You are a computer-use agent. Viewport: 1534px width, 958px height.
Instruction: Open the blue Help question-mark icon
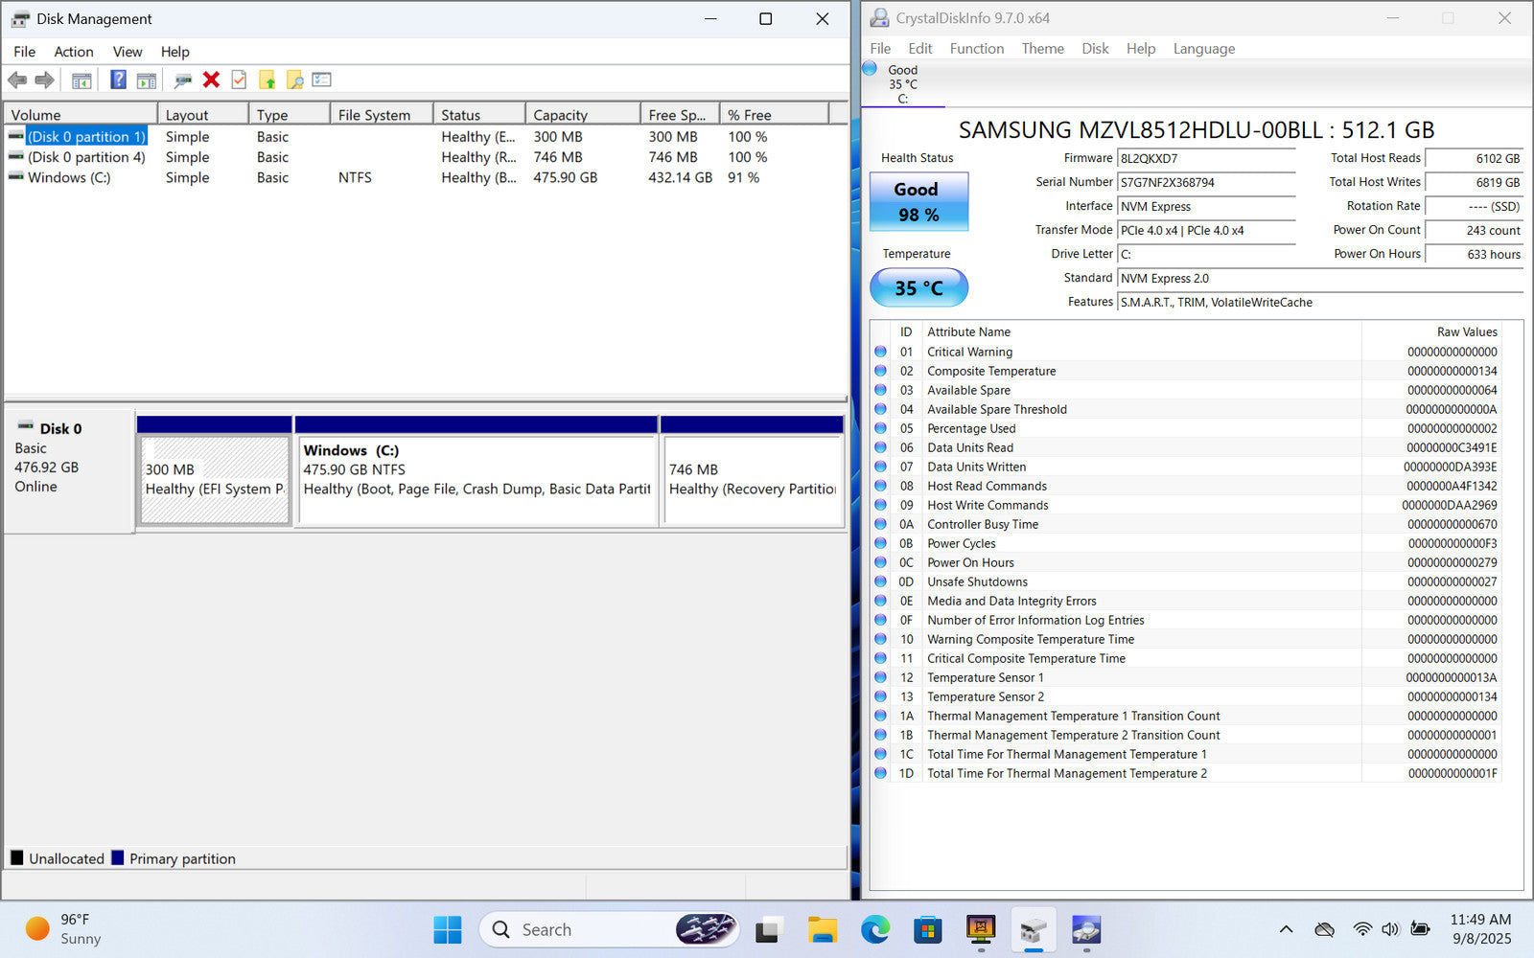pos(118,80)
